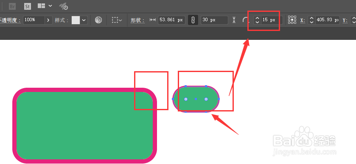Click the 样式 style swatch
This screenshot has height=164, width=356.
point(76,20)
